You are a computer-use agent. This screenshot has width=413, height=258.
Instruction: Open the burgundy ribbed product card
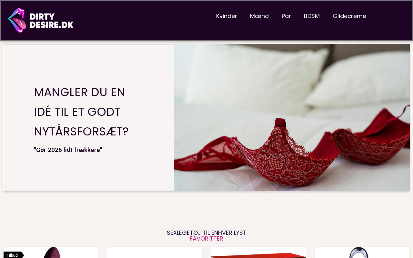point(51,253)
